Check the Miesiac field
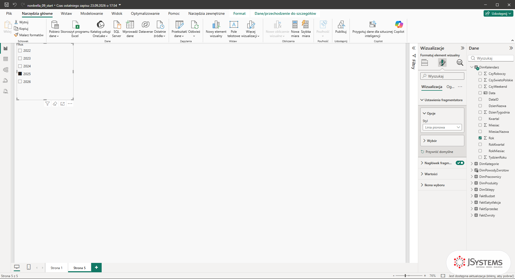Image resolution: width=515 pixels, height=279 pixels. pyautogui.click(x=480, y=125)
